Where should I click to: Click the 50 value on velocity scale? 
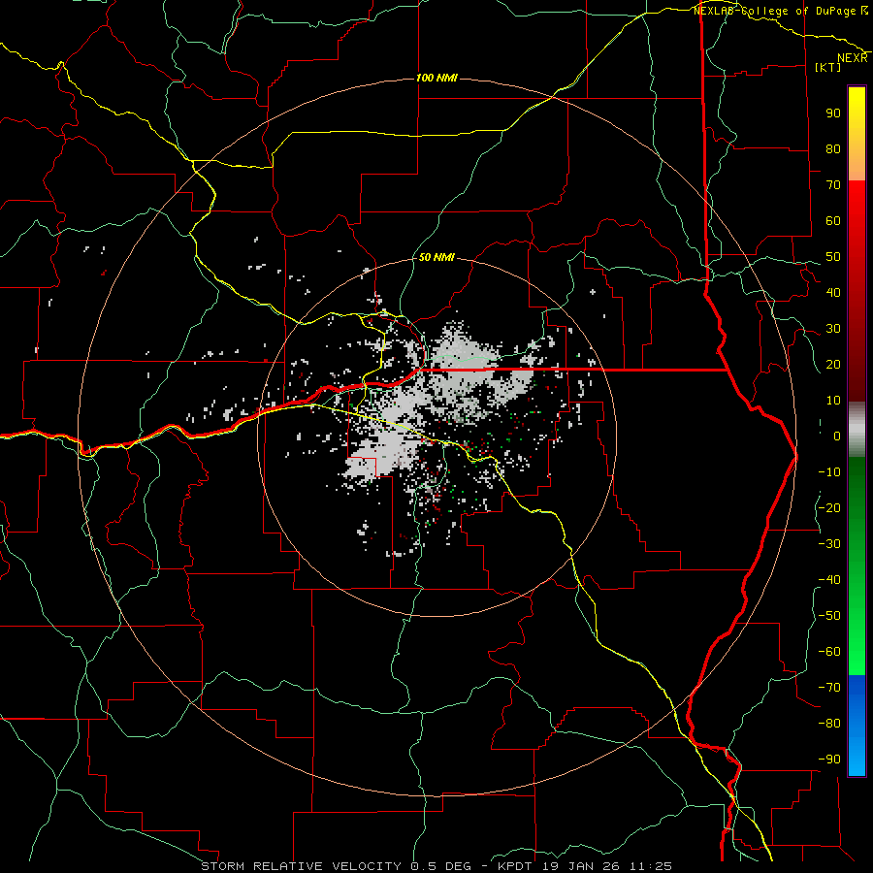click(x=833, y=257)
